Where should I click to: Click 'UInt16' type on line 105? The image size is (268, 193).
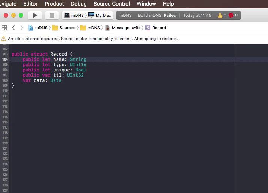coord(78,65)
